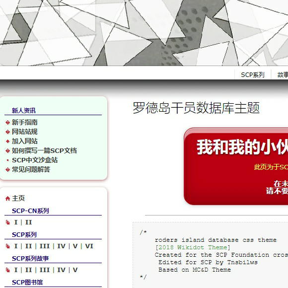Click series icon in SCP系列 row

coord(7,246)
